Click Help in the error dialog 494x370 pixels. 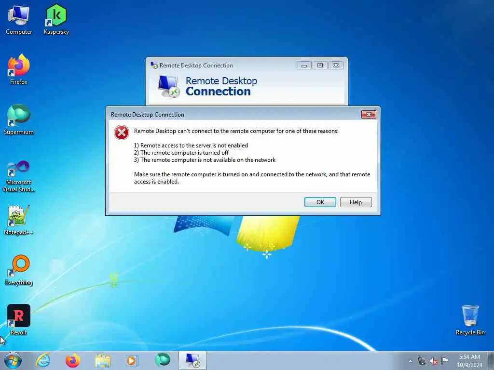pyautogui.click(x=356, y=202)
